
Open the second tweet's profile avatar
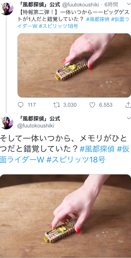pos(7,122)
